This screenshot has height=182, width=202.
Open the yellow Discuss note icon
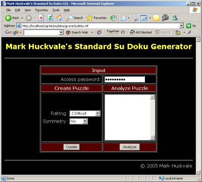coord(156,18)
